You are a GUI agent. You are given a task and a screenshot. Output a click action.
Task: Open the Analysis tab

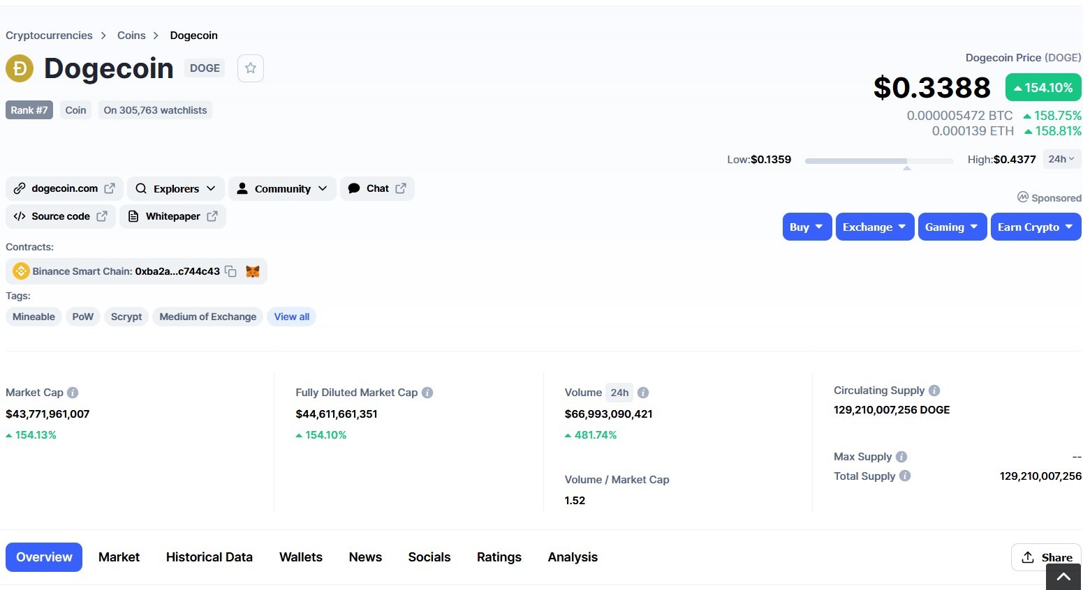click(573, 557)
